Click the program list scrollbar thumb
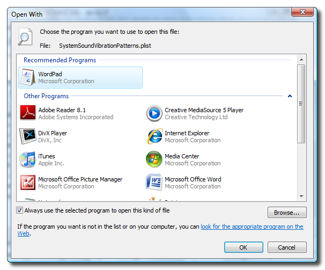This screenshot has width=325, height=270. [301, 104]
